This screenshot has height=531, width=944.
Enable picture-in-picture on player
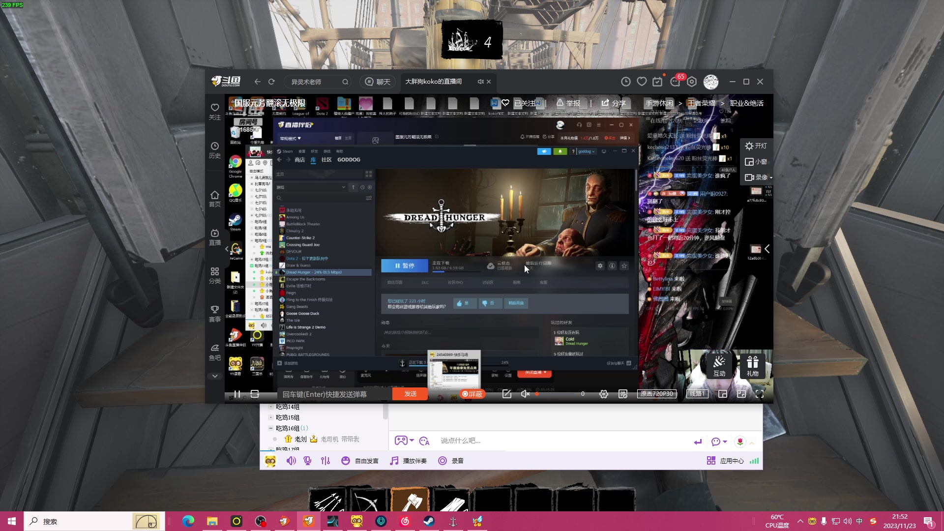tap(723, 394)
